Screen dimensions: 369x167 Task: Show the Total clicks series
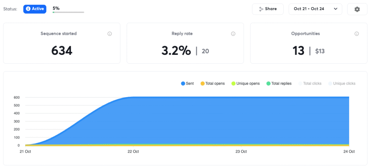pos(310,83)
